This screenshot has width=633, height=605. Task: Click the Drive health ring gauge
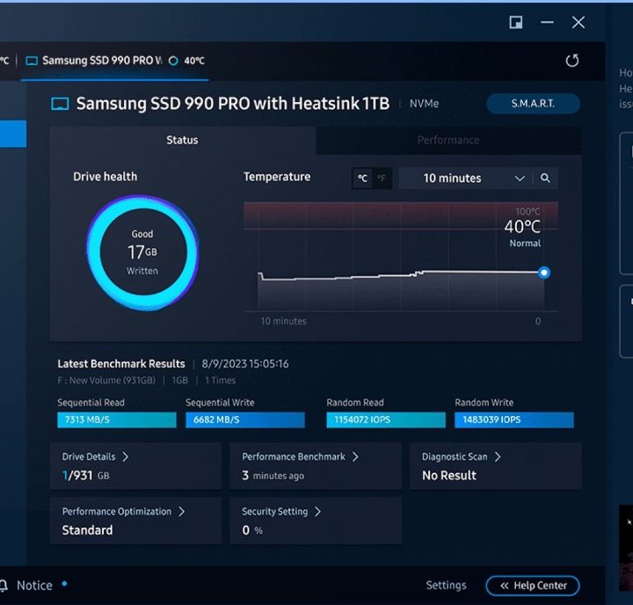(142, 252)
